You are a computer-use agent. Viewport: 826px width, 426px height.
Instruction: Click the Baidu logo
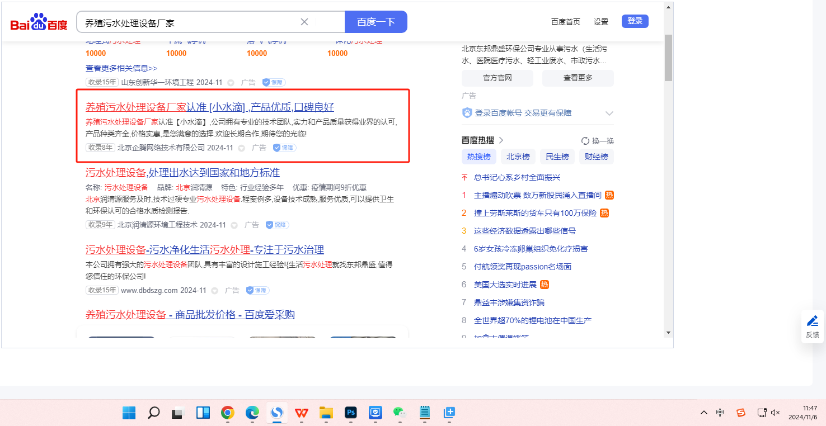pos(39,22)
